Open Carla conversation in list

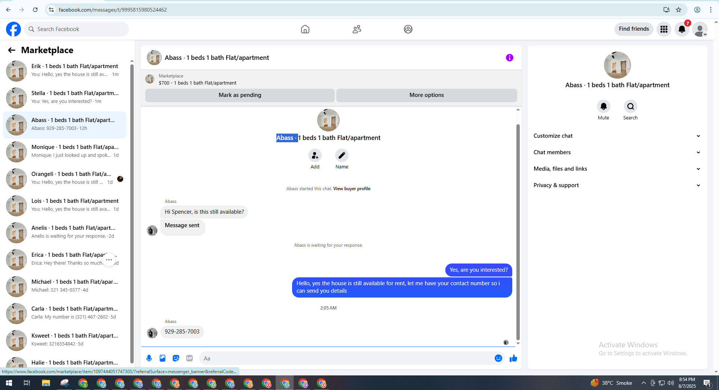(x=65, y=313)
